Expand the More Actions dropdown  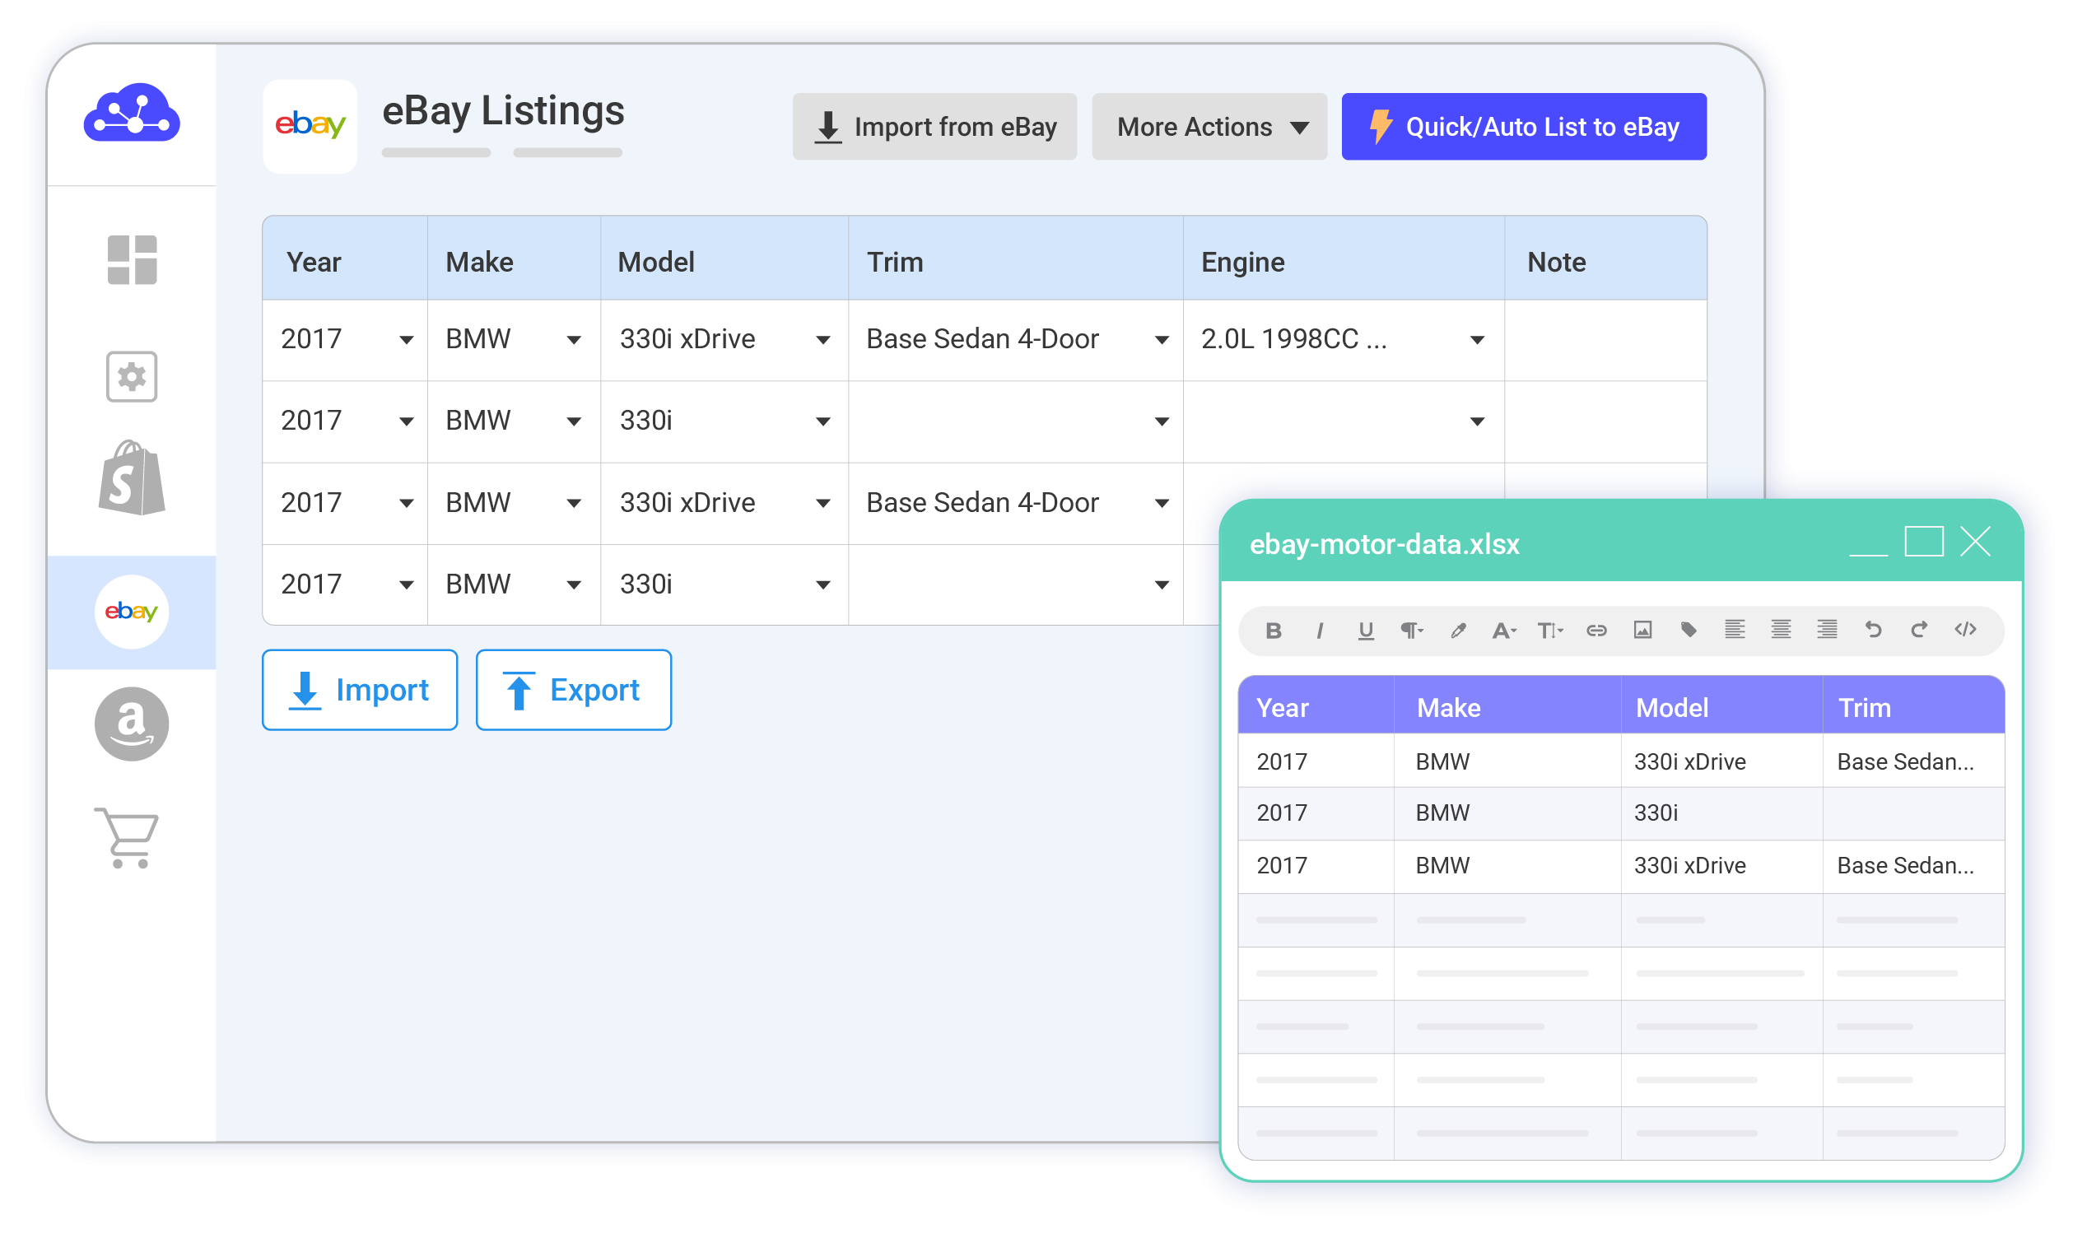[x=1211, y=128]
